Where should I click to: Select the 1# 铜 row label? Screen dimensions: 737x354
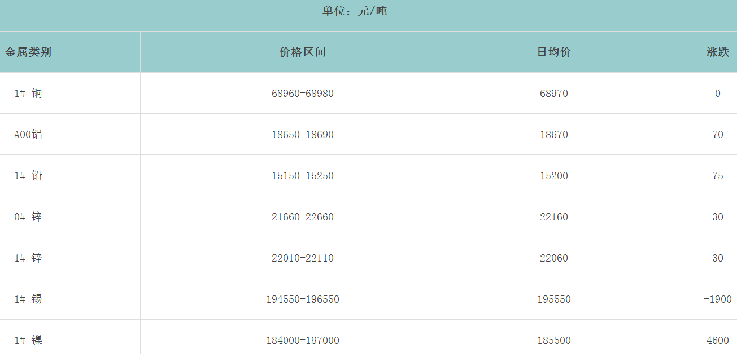[28, 94]
